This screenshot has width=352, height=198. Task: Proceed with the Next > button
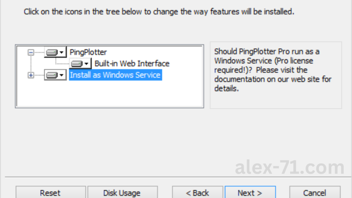tap(250, 193)
